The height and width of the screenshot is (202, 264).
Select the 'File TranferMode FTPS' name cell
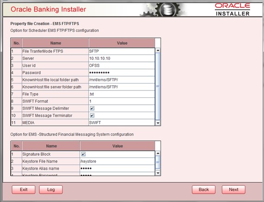(x=55, y=51)
